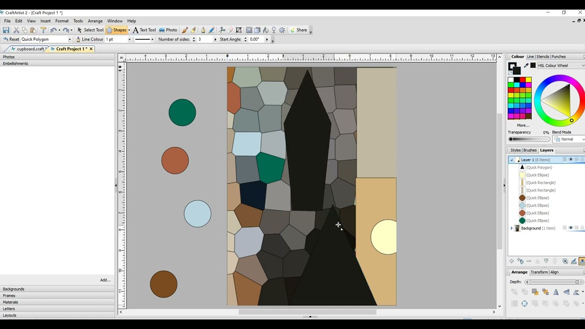Open the Shapes tool dropdown arrow
585x329 pixels.
129,30
